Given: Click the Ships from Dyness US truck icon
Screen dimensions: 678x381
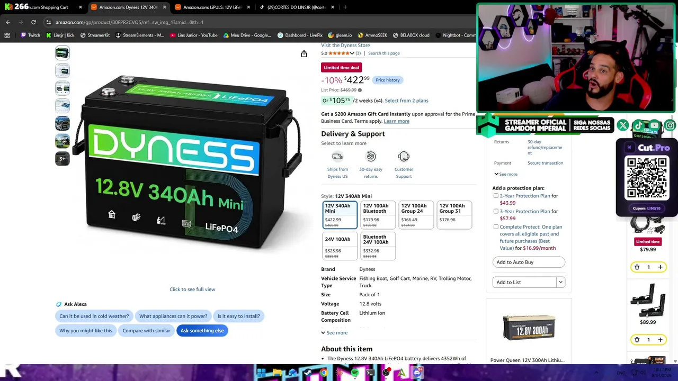Looking at the screenshot, I should (337, 157).
